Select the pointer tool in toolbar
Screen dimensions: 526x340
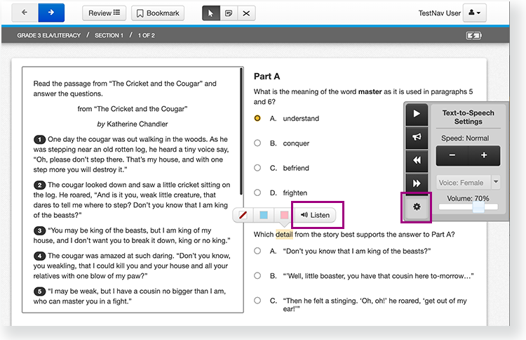[211, 13]
